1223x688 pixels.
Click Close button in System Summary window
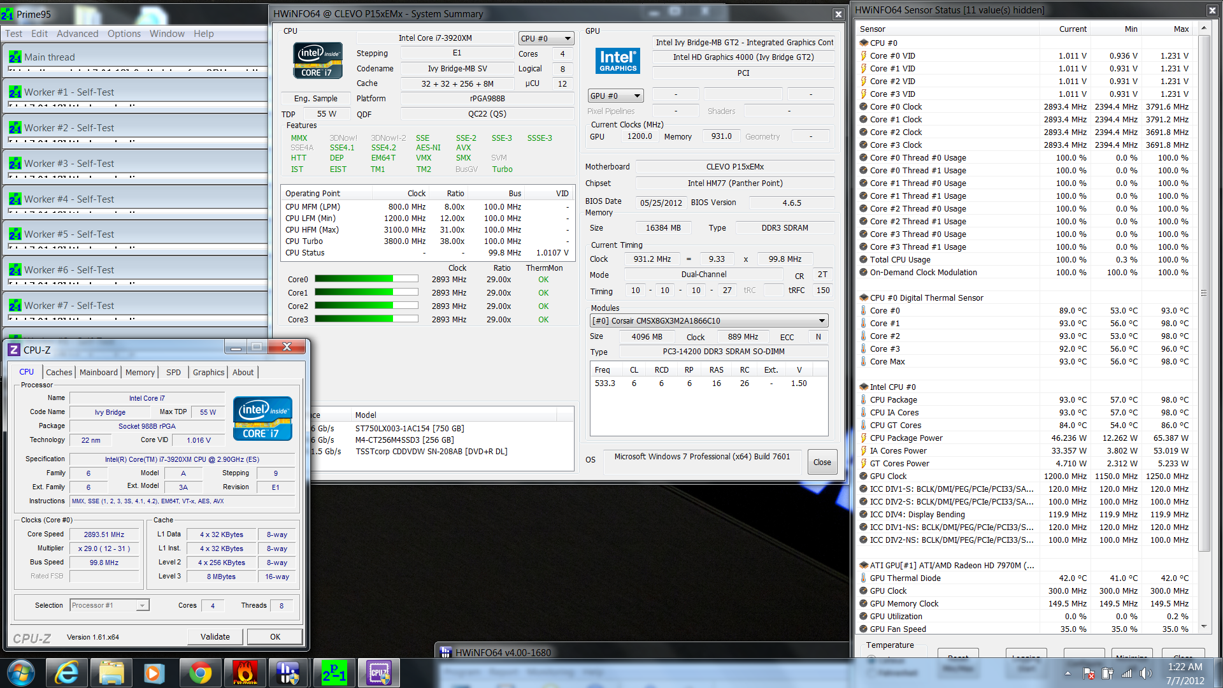[822, 462]
